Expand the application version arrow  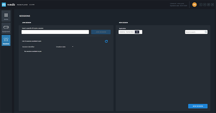(x=141, y=32)
